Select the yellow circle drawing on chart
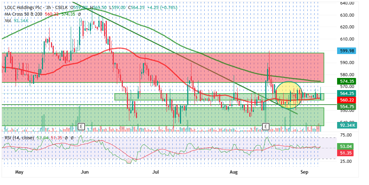Screen dimensions: 369x185 (x=289, y=95)
